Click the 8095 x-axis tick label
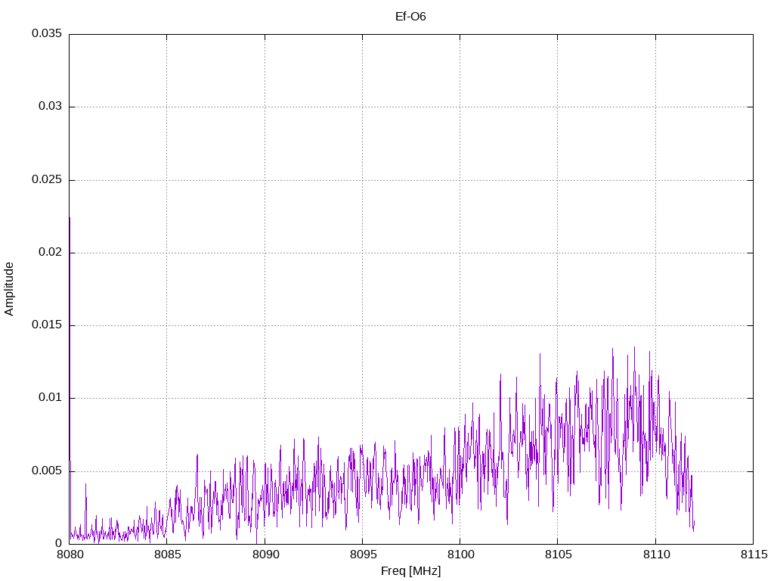The image size is (774, 581). [362, 555]
